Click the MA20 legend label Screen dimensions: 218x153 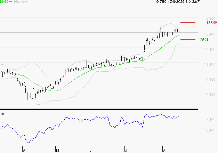(4, 2)
